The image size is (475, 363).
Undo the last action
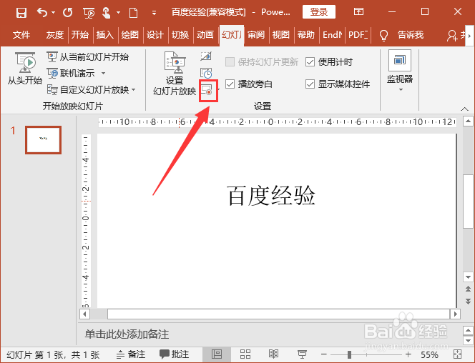[42, 13]
